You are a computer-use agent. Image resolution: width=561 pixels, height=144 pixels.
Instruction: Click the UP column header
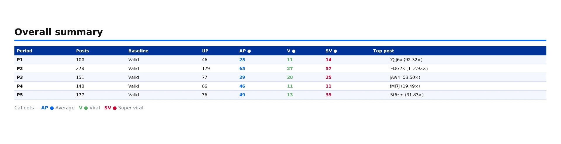tap(205, 51)
